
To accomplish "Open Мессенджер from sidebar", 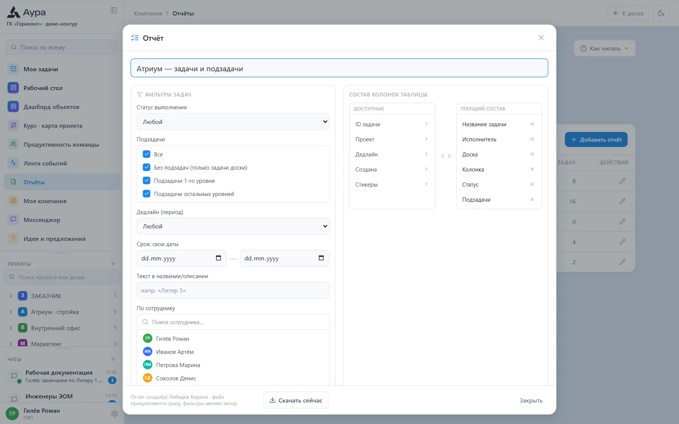I will [62, 220].
